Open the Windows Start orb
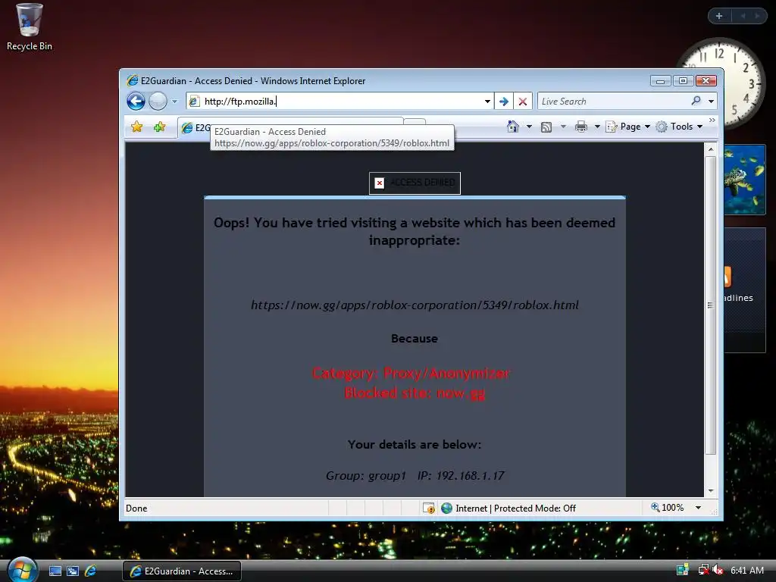776x582 pixels. tap(22, 570)
